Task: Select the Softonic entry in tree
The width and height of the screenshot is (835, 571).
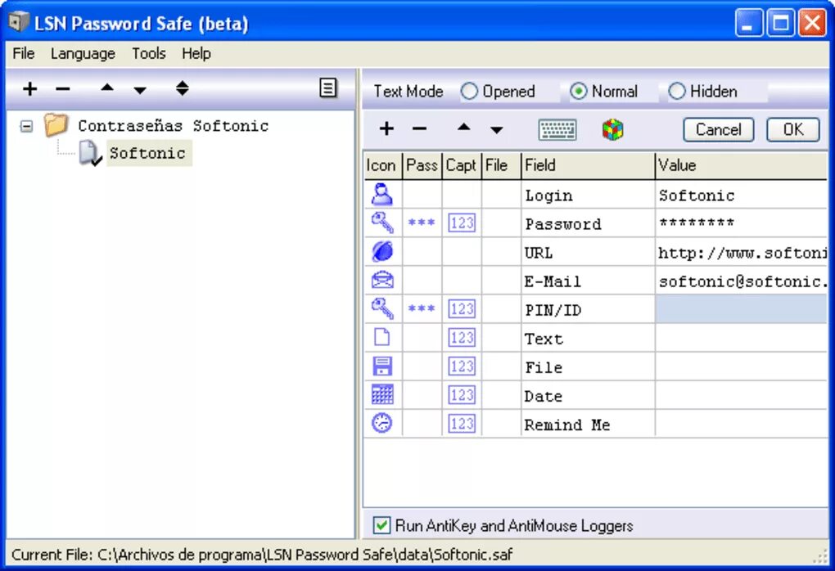Action: tap(148, 153)
